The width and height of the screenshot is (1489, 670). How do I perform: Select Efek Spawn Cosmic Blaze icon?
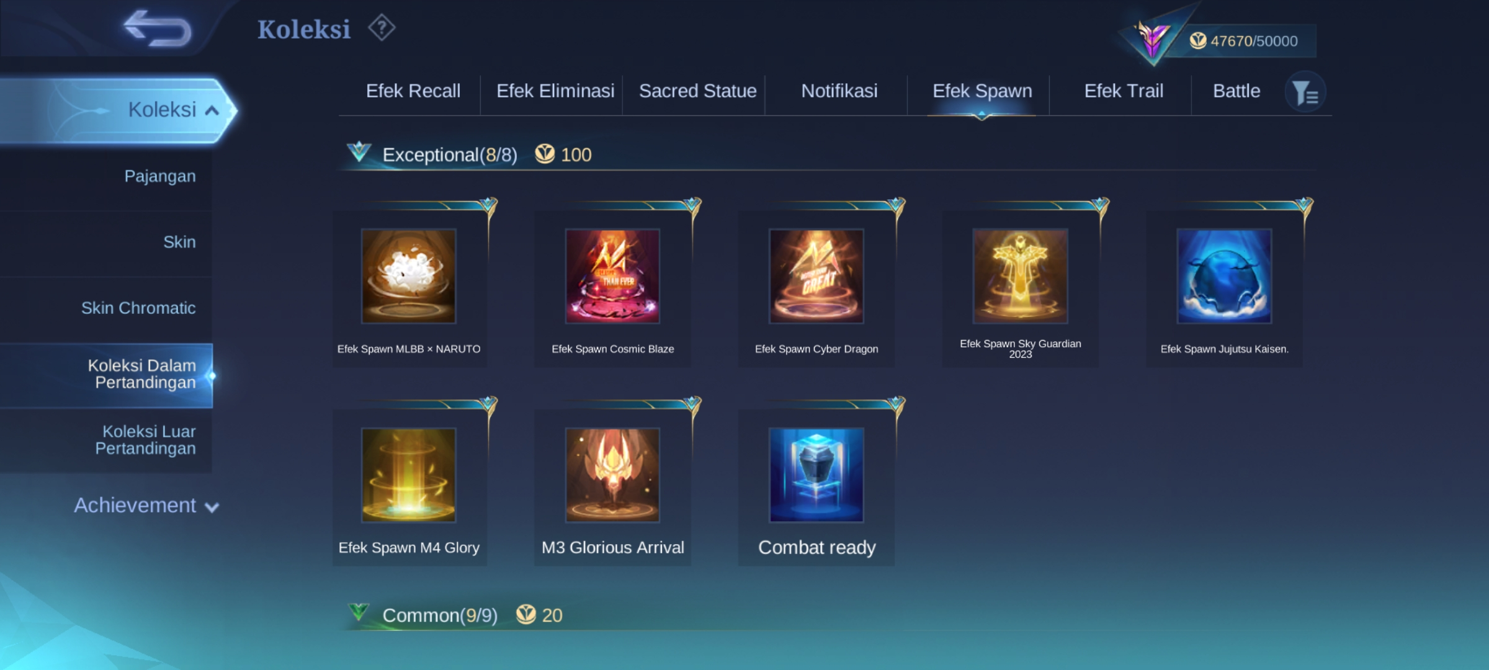(612, 276)
